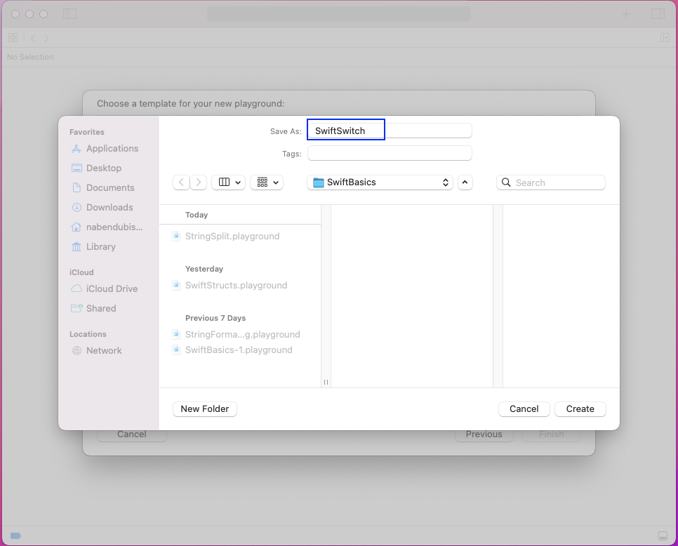This screenshot has width=678, height=546.
Task: Click the StringSplit playground file icon
Action: click(176, 236)
